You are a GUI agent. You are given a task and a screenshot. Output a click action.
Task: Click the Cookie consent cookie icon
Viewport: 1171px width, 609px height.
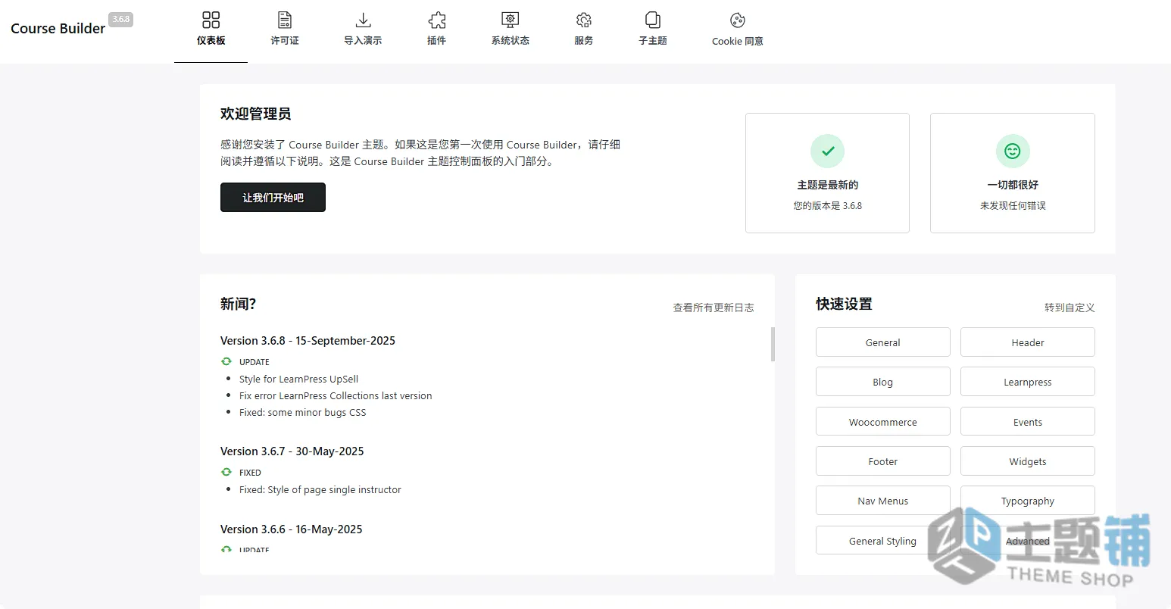click(738, 20)
